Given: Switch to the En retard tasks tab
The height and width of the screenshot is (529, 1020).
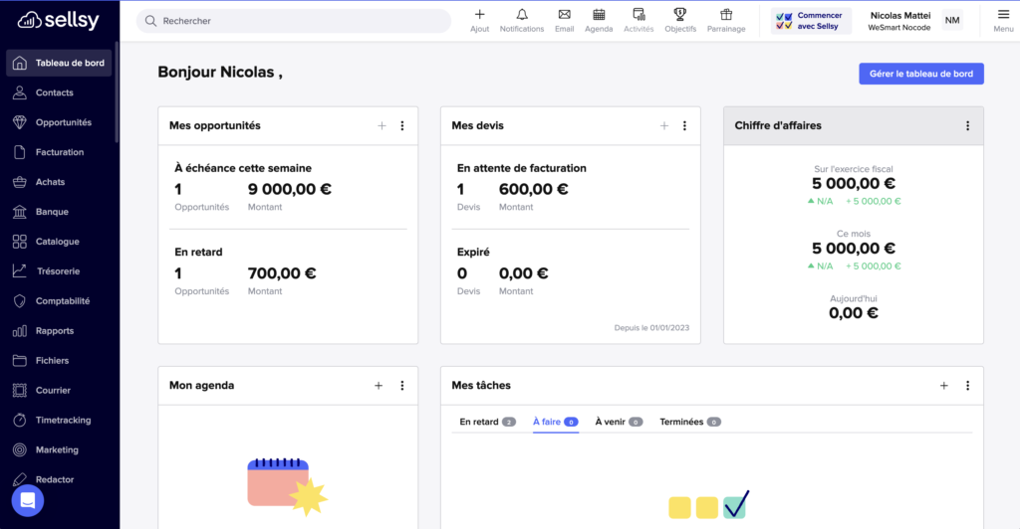Looking at the screenshot, I should (x=487, y=422).
